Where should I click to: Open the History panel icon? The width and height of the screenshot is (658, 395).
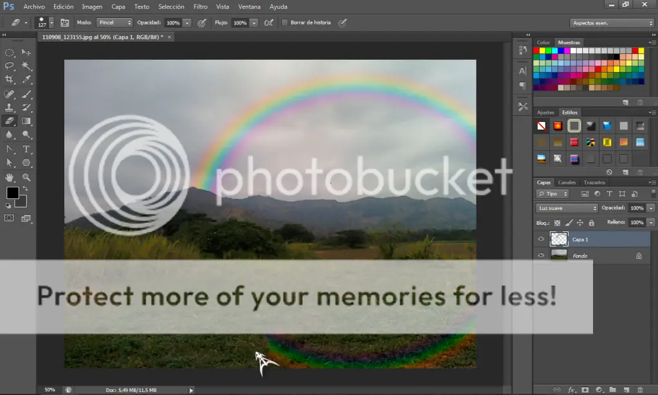pos(523,50)
